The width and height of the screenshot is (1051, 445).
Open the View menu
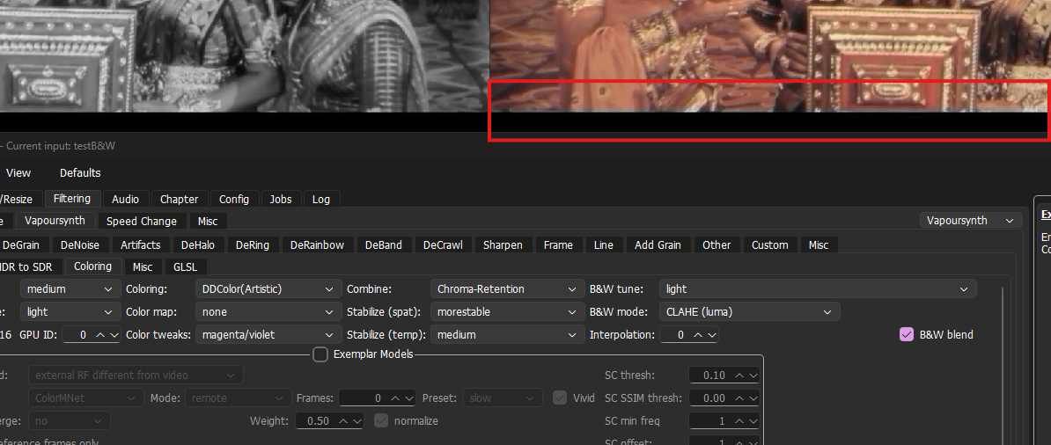pyautogui.click(x=18, y=173)
